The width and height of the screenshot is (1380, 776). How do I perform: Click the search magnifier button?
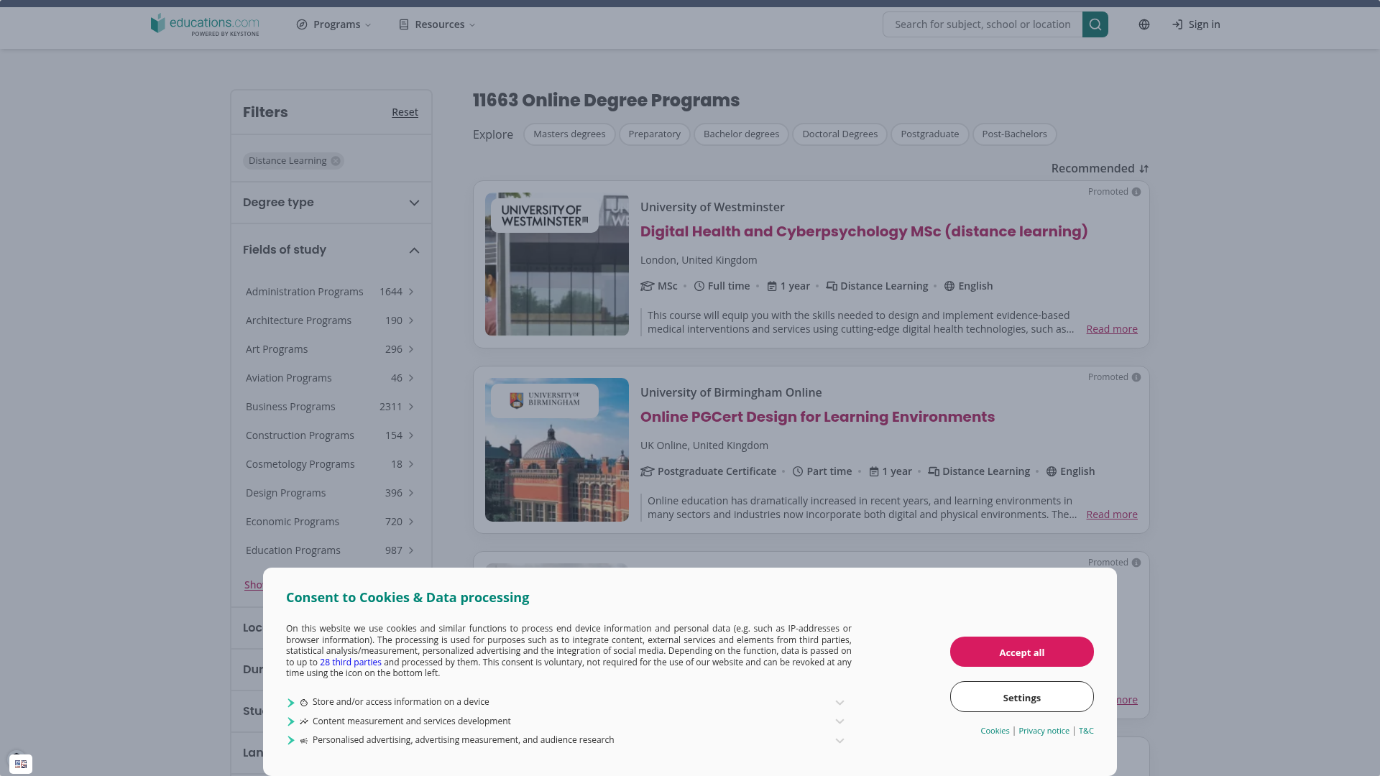(1095, 24)
